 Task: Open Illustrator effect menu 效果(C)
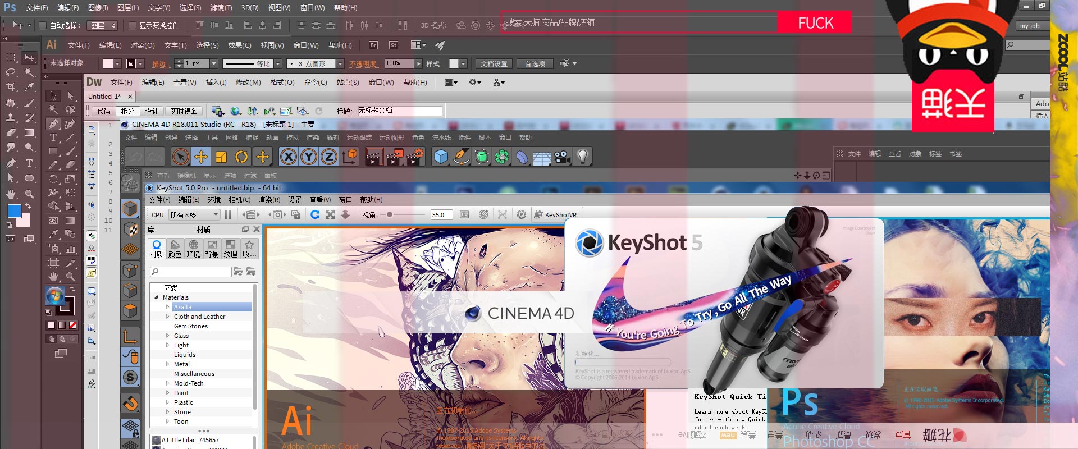pos(240,45)
